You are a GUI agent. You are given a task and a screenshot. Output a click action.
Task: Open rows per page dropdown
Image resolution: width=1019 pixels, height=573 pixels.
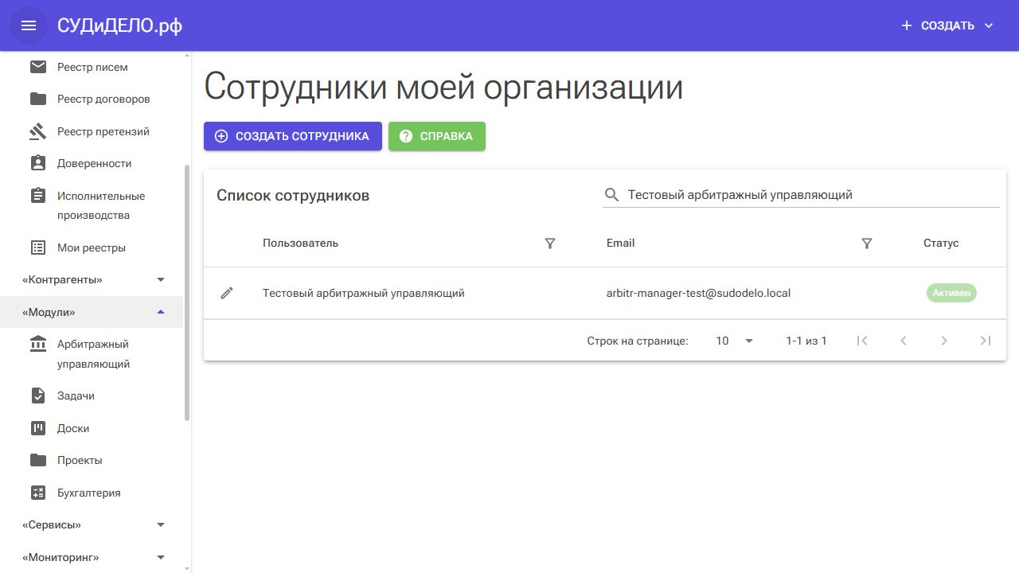[733, 341]
